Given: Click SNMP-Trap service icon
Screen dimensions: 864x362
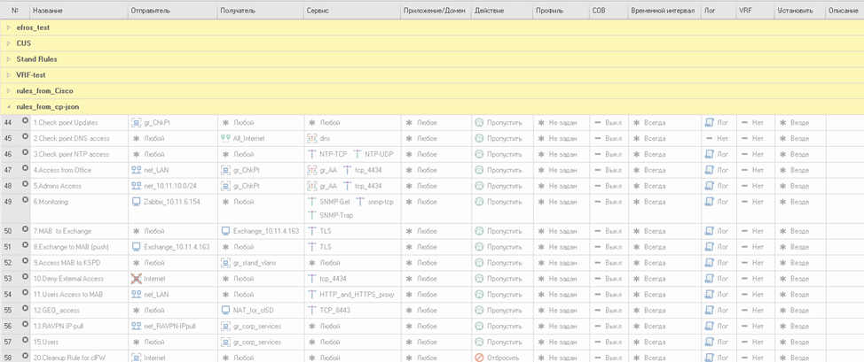Looking at the screenshot, I should [x=312, y=215].
